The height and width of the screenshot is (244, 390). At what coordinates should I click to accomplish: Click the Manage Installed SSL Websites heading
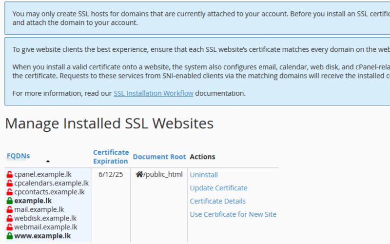pyautogui.click(x=109, y=123)
